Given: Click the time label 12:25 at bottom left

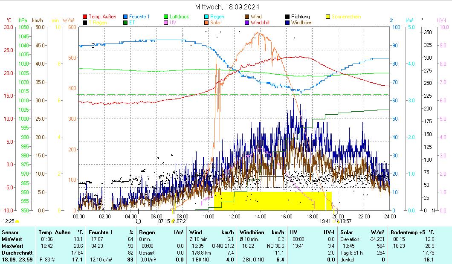Looking at the screenshot, I should [x=9, y=221].
